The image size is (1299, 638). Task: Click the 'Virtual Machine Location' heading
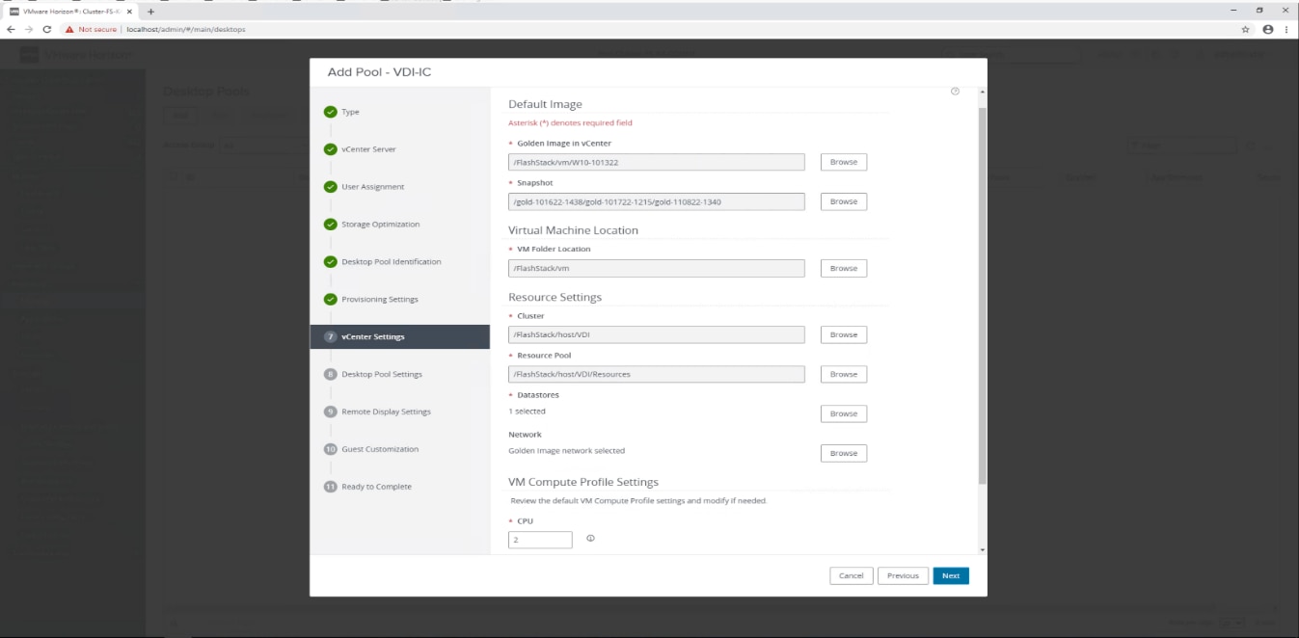(573, 230)
